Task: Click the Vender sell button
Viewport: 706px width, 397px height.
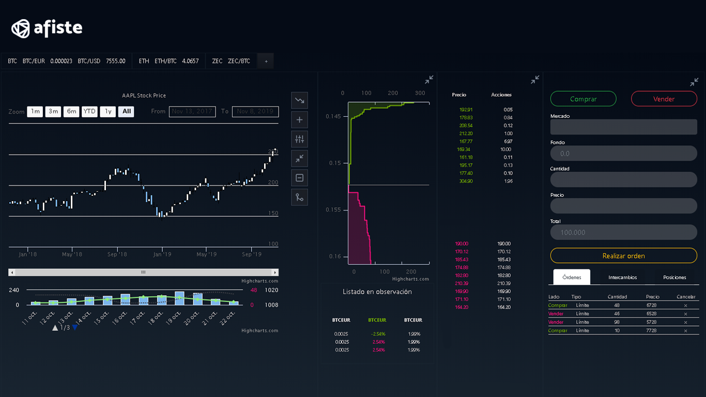Action: point(664,99)
